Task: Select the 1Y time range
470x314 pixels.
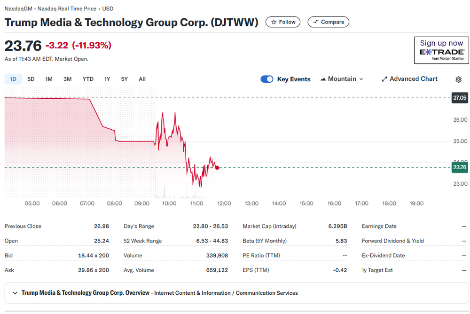Action: [107, 79]
